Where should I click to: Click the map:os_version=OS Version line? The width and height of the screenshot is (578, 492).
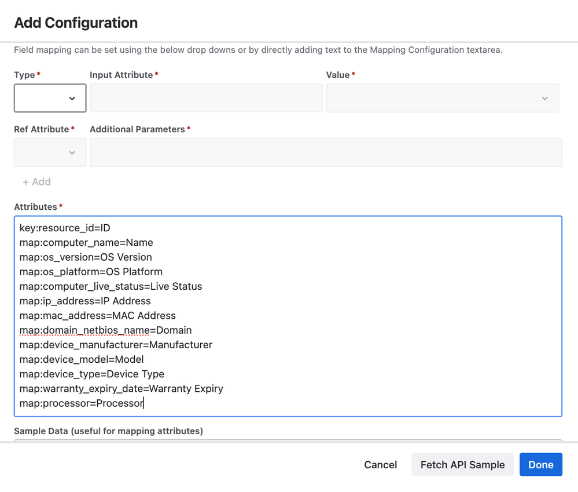point(86,257)
